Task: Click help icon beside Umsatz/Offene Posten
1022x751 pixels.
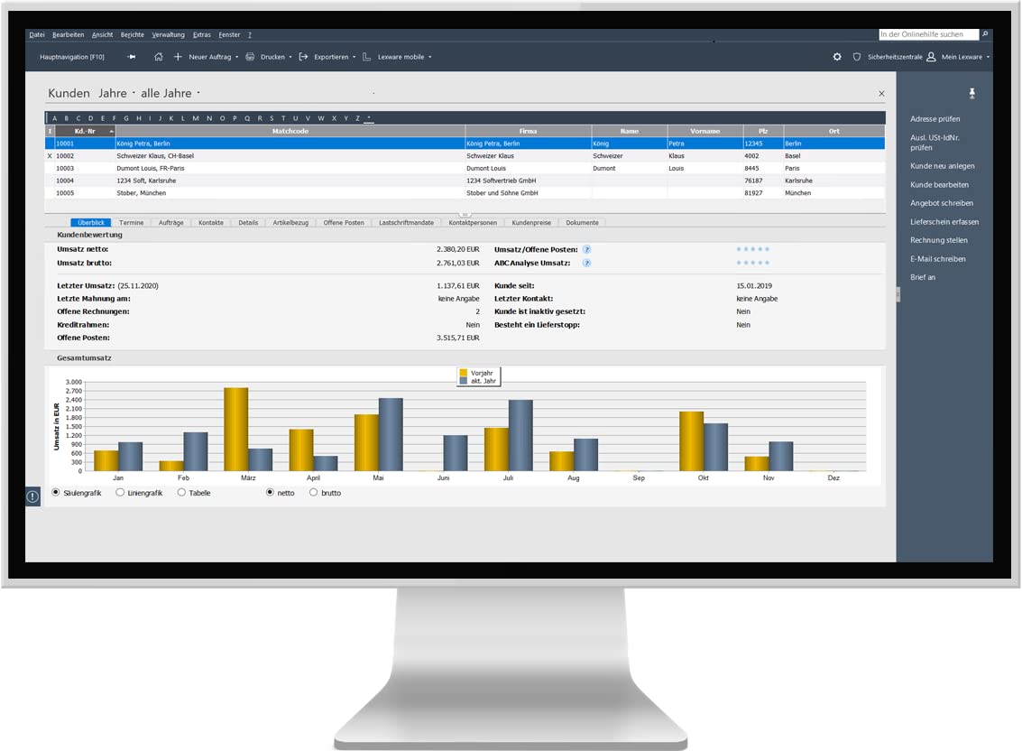Action: click(x=586, y=249)
